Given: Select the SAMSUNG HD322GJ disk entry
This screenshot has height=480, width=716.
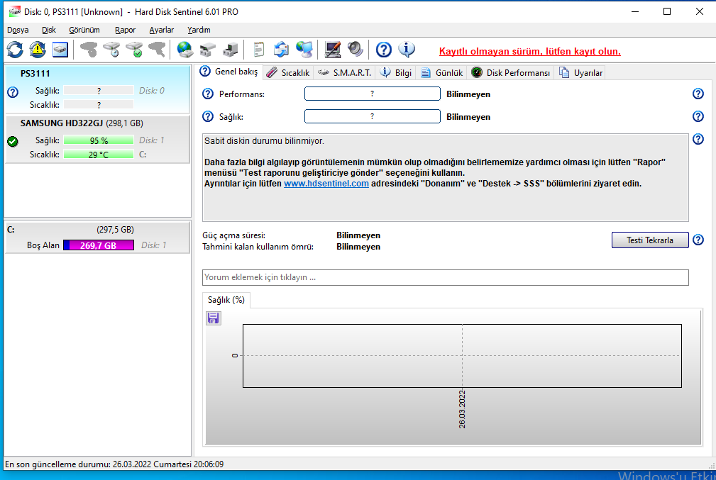Looking at the screenshot, I should (97, 139).
